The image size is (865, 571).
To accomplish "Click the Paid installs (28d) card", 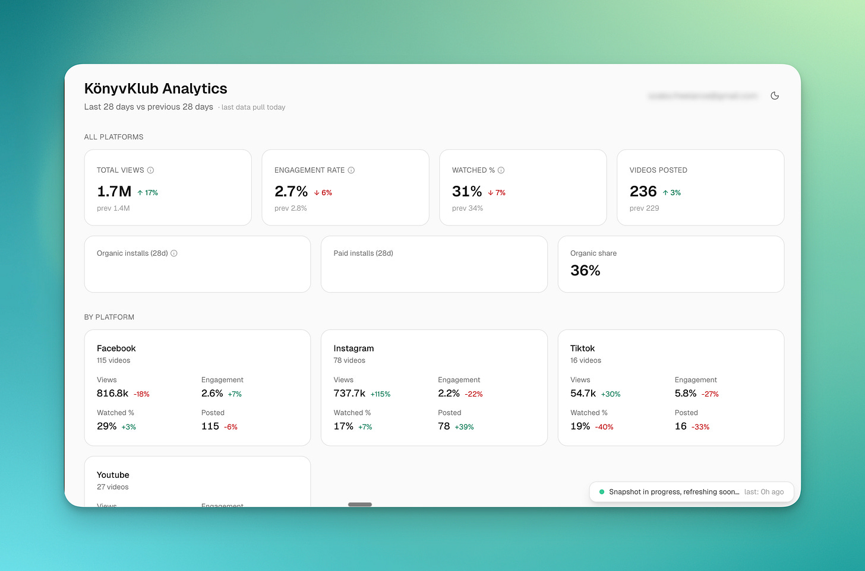I will (434, 264).
